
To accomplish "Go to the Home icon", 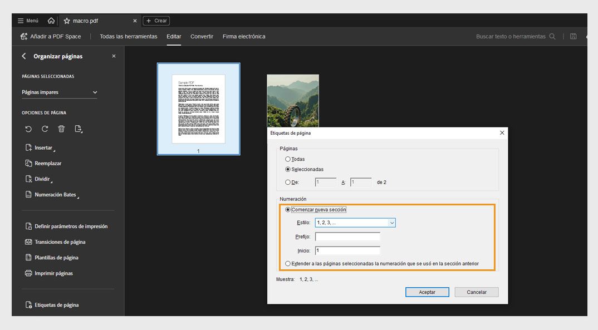I will (51, 21).
